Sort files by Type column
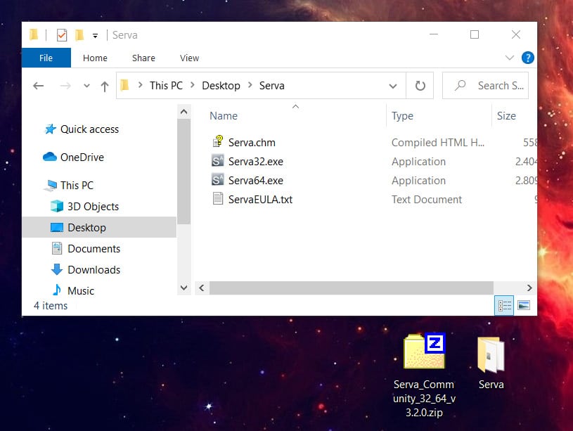The image size is (573, 431). 402,116
